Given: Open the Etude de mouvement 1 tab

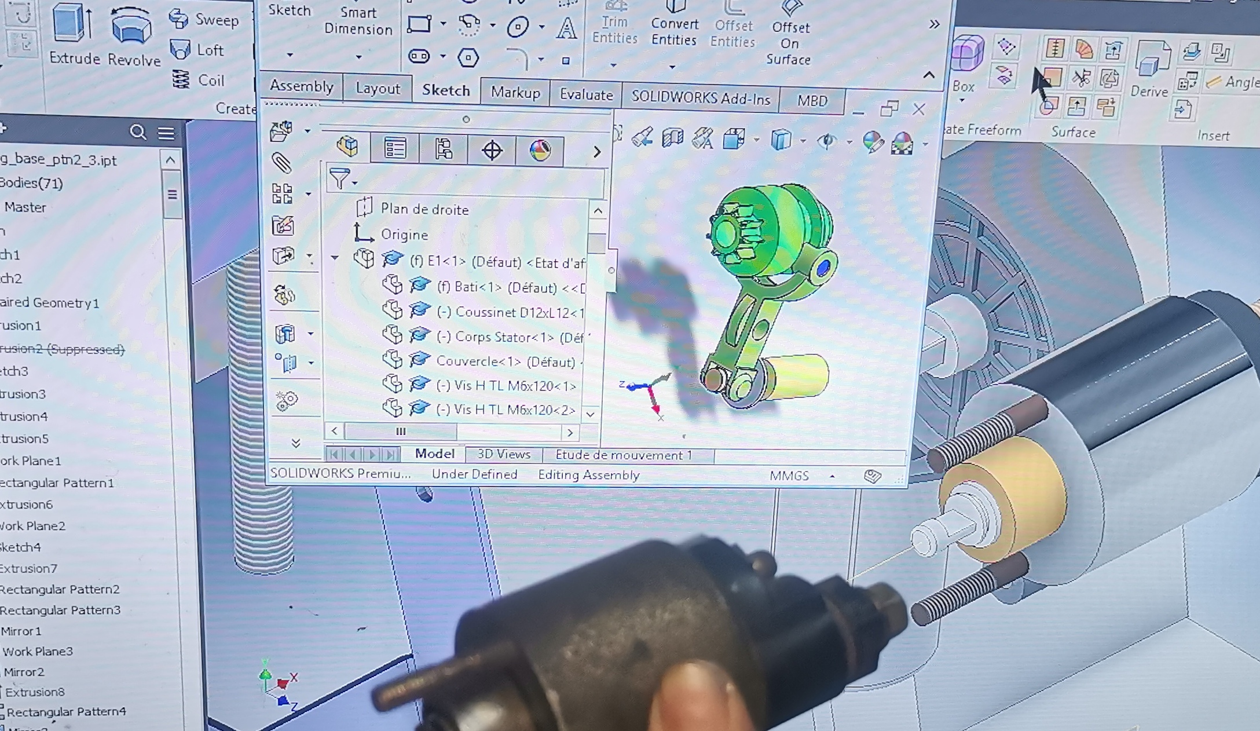Looking at the screenshot, I should pos(624,455).
